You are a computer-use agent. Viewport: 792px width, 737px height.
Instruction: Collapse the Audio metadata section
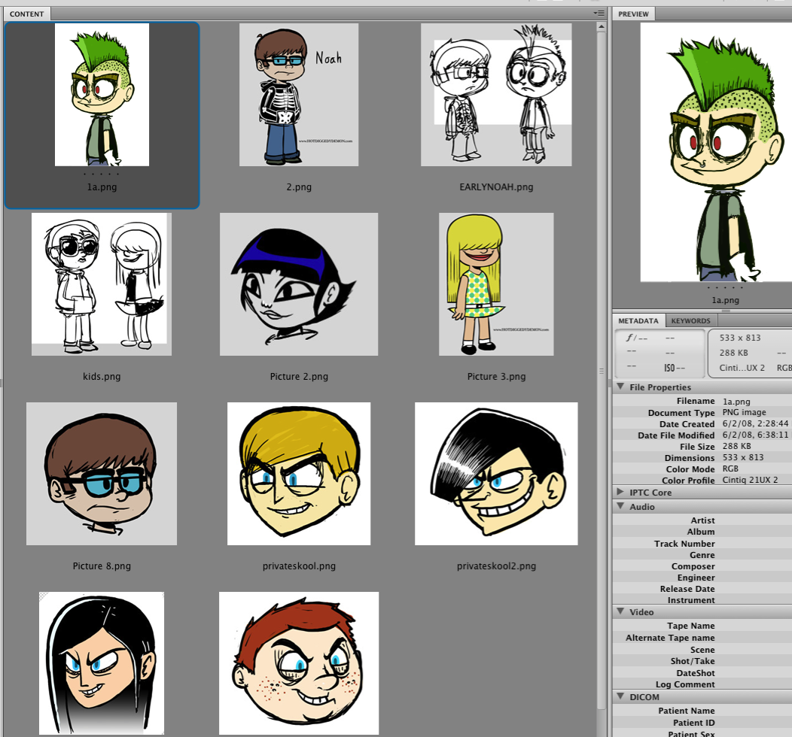[620, 505]
